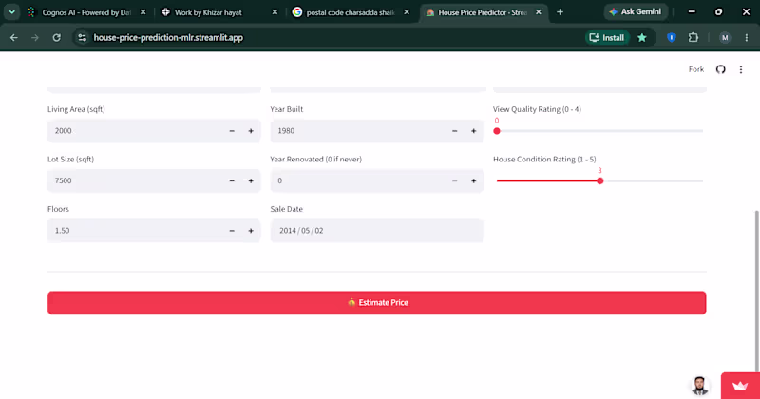Open the Chrome profile avatar
The height and width of the screenshot is (399, 760).
pyautogui.click(x=725, y=37)
